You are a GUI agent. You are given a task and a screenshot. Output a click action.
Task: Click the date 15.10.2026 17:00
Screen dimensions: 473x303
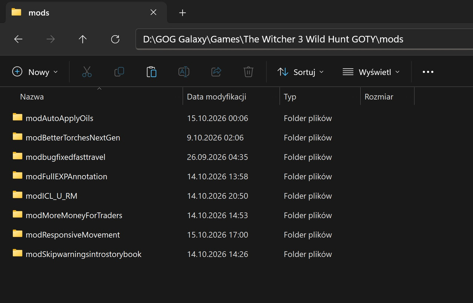point(217,235)
